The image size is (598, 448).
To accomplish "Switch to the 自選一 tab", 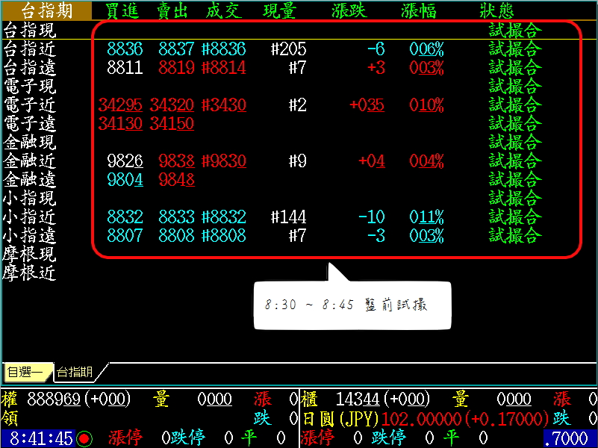I will tap(25, 372).
